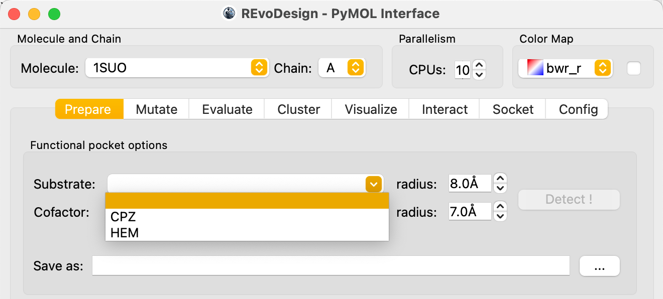This screenshot has height=299, width=663.
Task: Open the Visualize tab
Action: pyautogui.click(x=371, y=109)
